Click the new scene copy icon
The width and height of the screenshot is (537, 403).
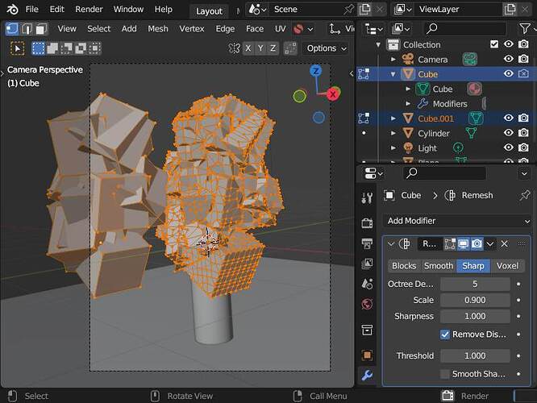coord(364,9)
